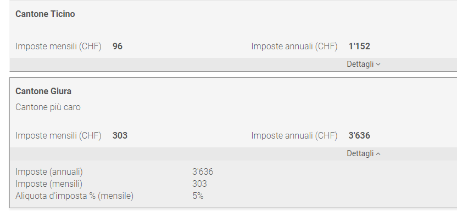457x212 pixels.
Task: Click the 'Imposte mensili (CHF)' label under Giura
Action: pyautogui.click(x=58, y=136)
